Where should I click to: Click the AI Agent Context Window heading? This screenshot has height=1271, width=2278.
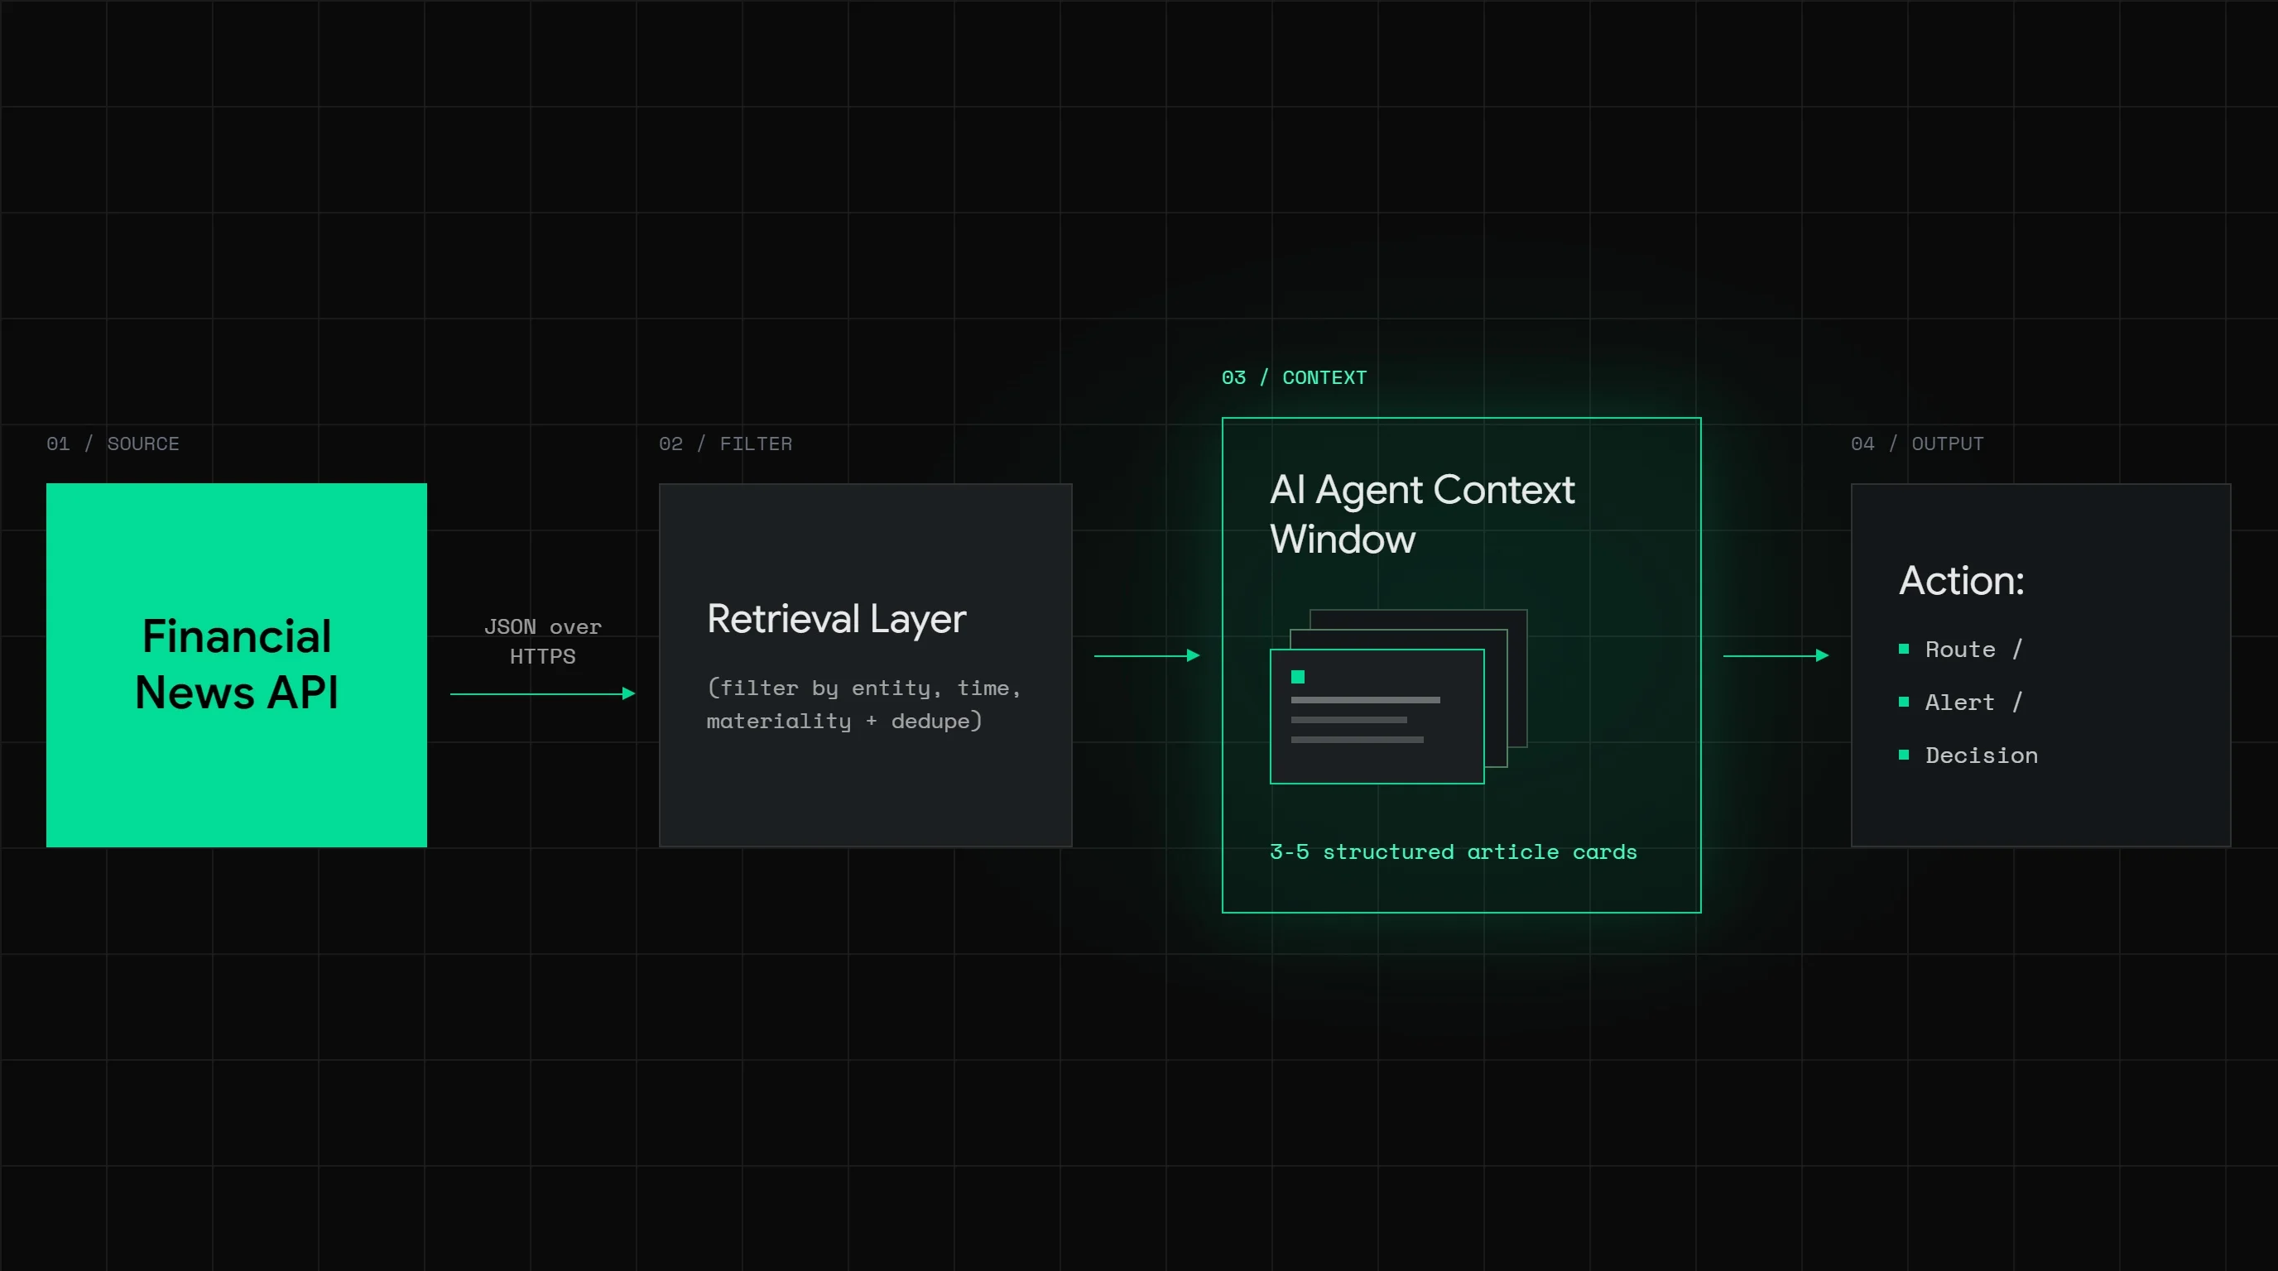[x=1421, y=514]
